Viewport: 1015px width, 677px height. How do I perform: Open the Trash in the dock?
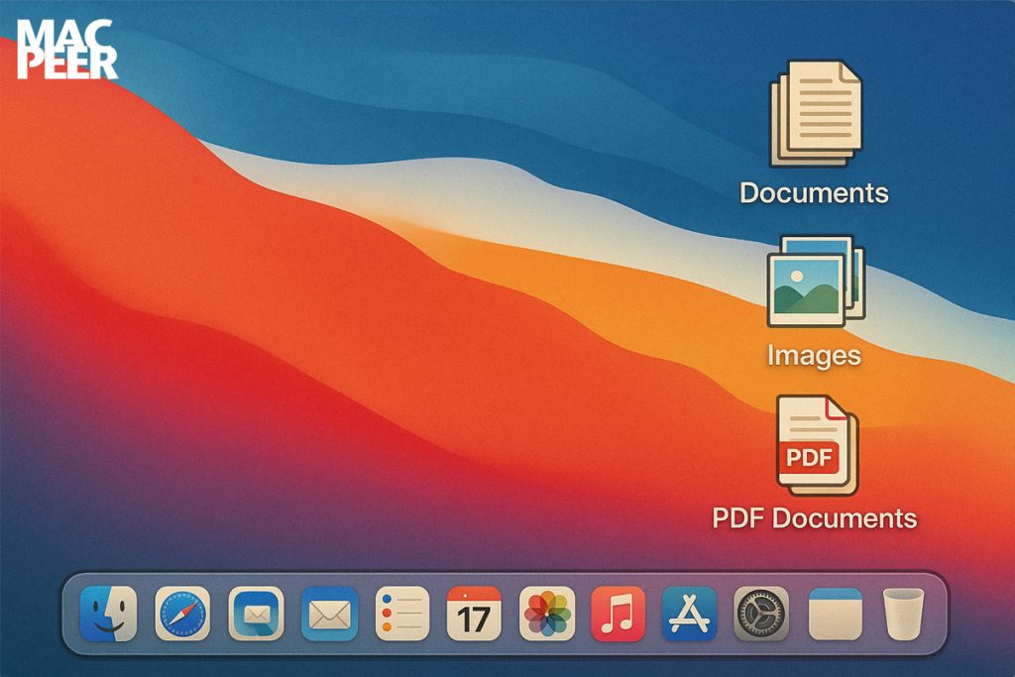click(x=904, y=614)
